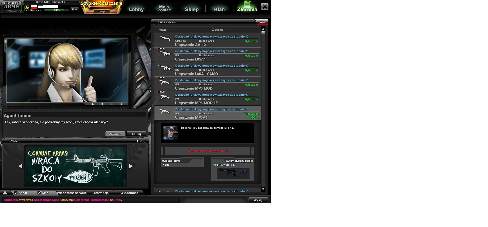Close the game window with the X button
This screenshot has width=488, height=227.
tap(265, 6)
